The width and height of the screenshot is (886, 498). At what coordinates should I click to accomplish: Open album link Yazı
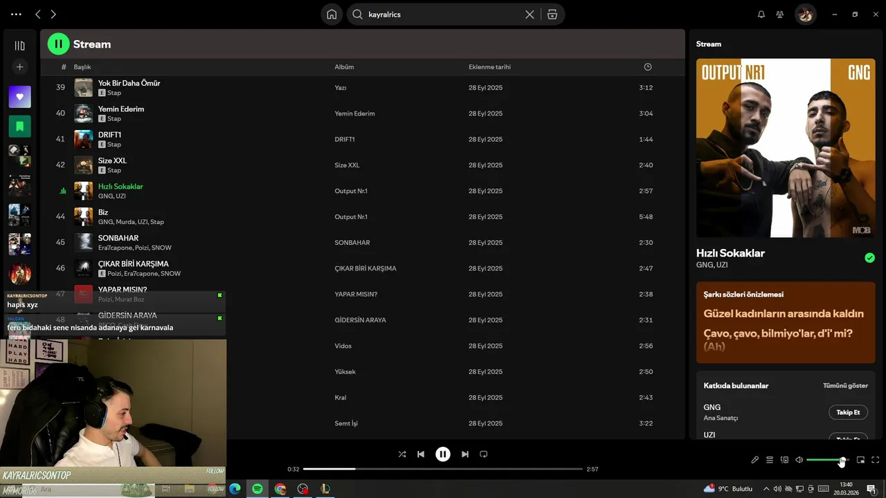tap(340, 88)
